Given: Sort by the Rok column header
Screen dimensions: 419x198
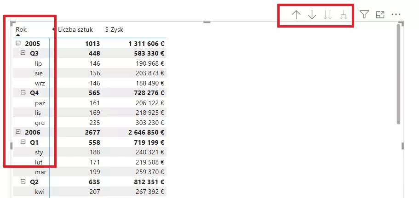Looking at the screenshot, I should 21,30.
